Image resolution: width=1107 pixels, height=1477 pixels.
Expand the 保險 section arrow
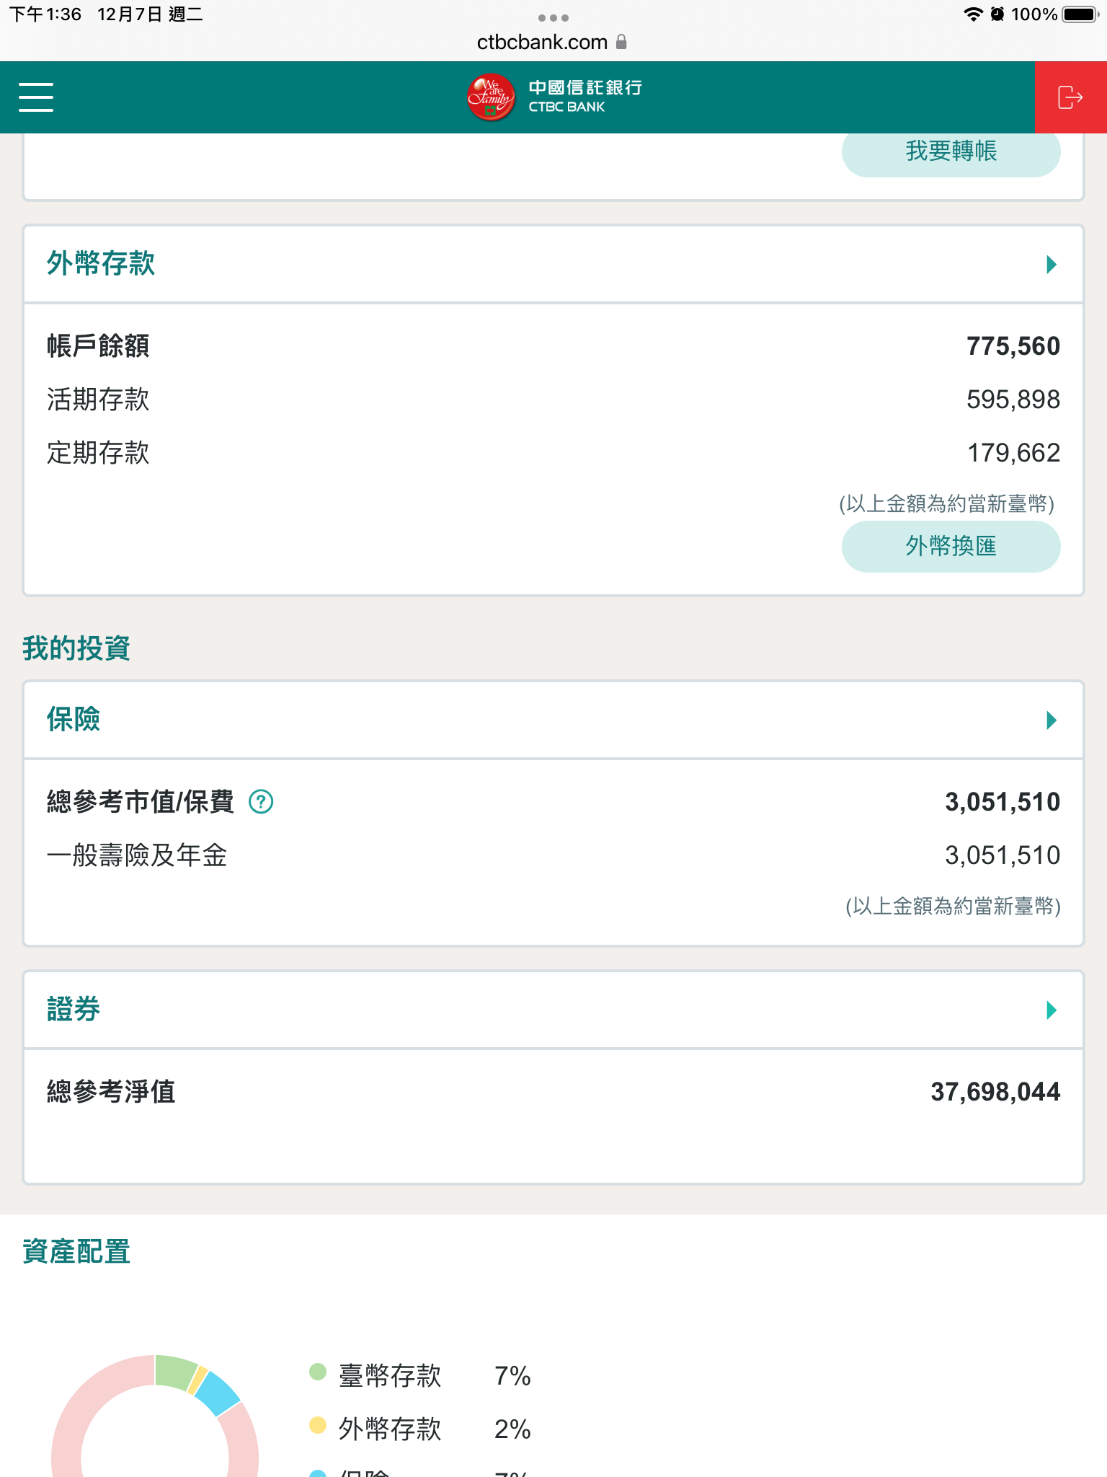[1052, 720]
